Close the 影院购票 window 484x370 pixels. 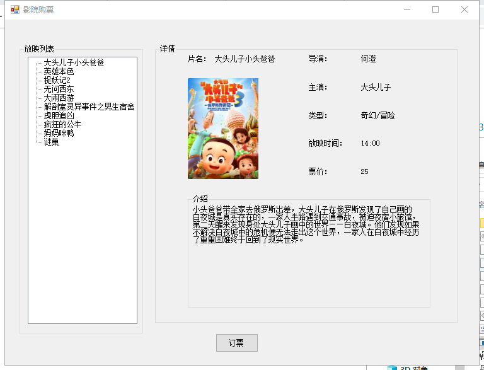coord(464,9)
